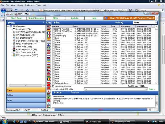165x124 pixels.
Task: Tick checkbox for $IYO5ZCP file
Action: (53, 33)
